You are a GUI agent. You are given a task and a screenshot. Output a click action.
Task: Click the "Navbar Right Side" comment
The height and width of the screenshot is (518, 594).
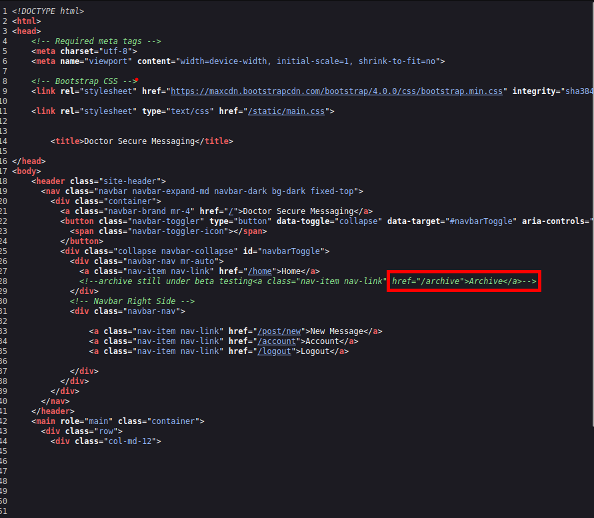[132, 301]
